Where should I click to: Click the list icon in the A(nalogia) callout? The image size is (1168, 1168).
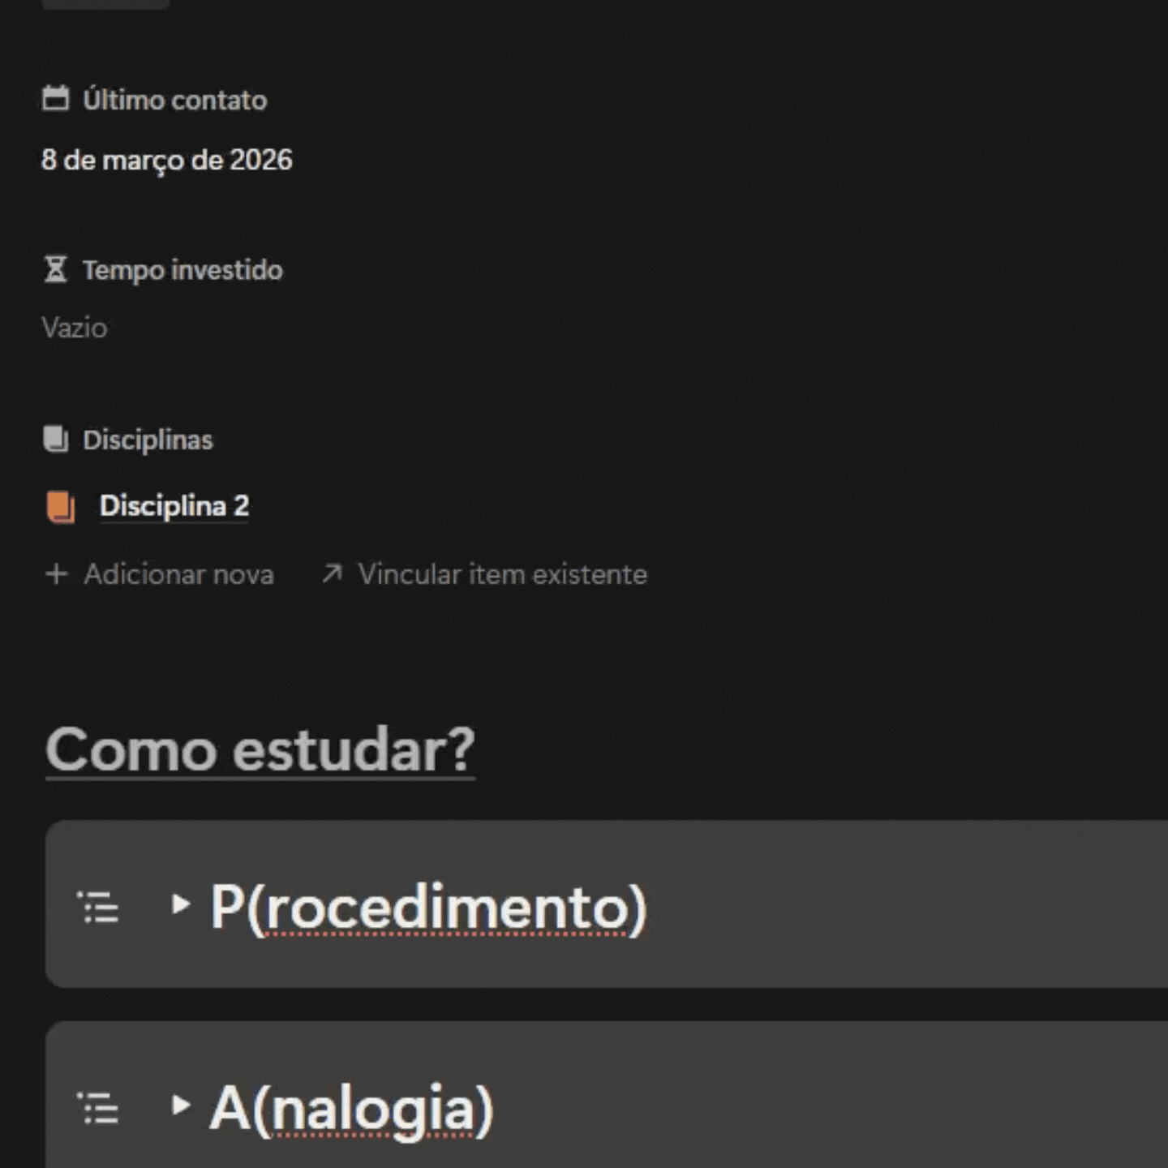(98, 1107)
